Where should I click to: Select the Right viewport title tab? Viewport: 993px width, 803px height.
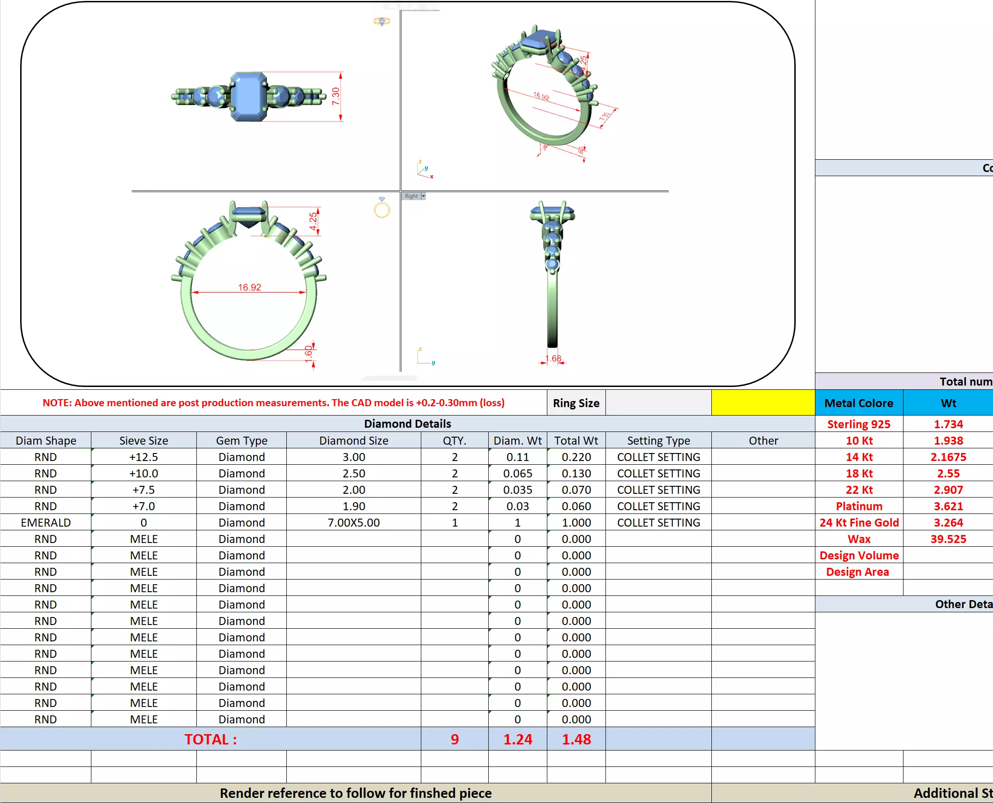click(x=411, y=196)
